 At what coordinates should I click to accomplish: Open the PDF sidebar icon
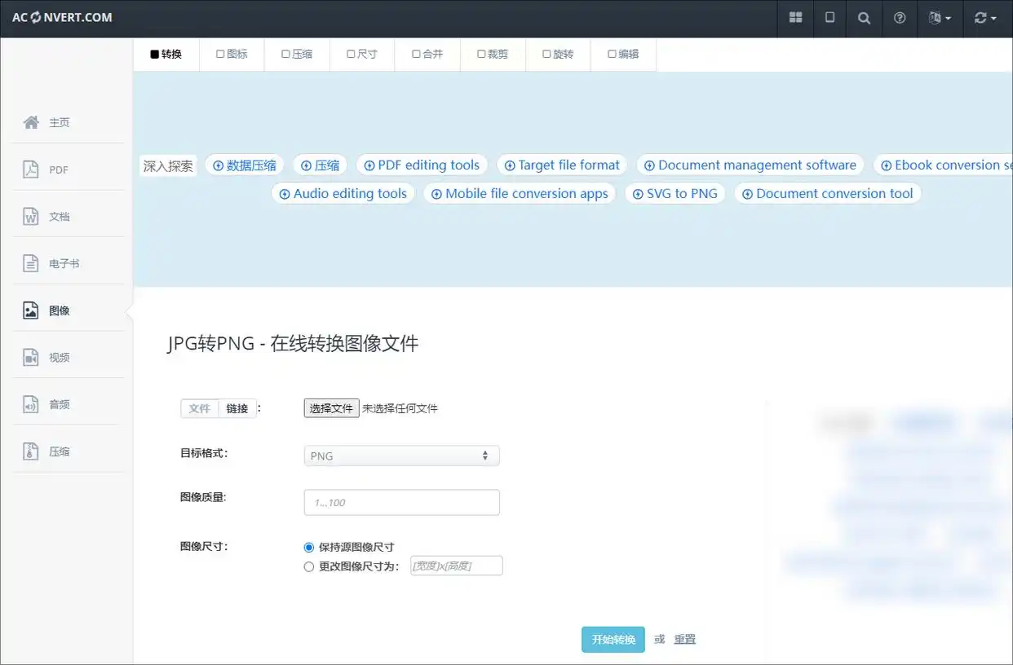tap(31, 170)
